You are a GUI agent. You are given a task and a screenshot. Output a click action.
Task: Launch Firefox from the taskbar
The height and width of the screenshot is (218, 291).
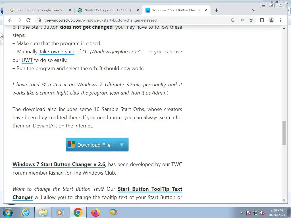pyautogui.click(x=95, y=212)
